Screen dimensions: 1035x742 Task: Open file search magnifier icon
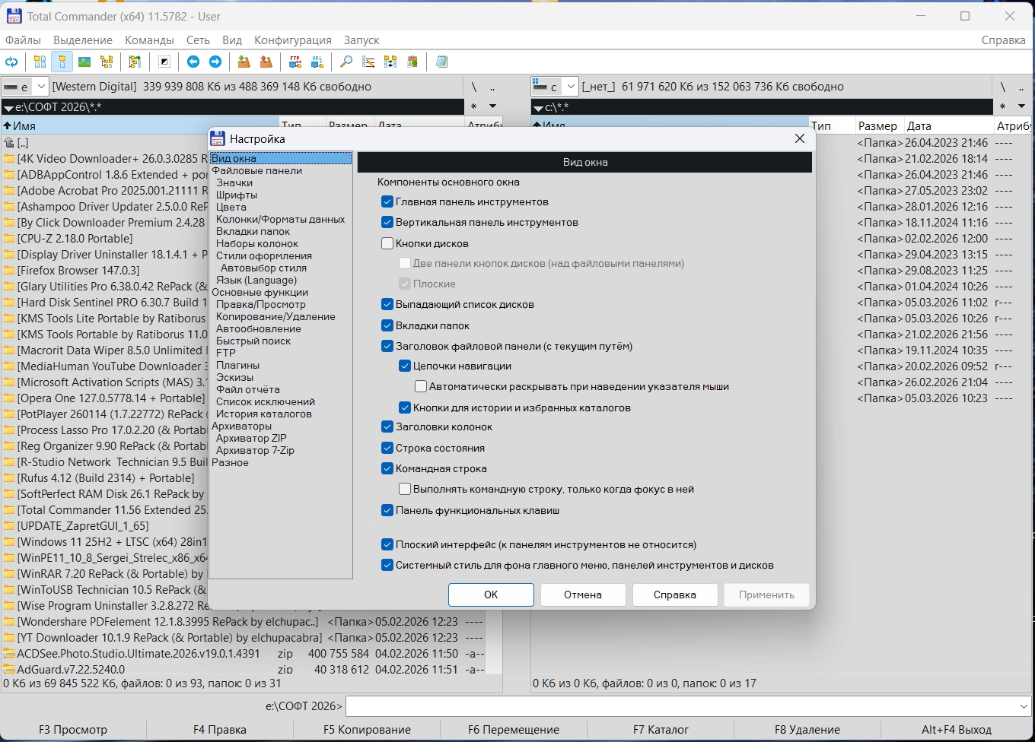pyautogui.click(x=346, y=62)
